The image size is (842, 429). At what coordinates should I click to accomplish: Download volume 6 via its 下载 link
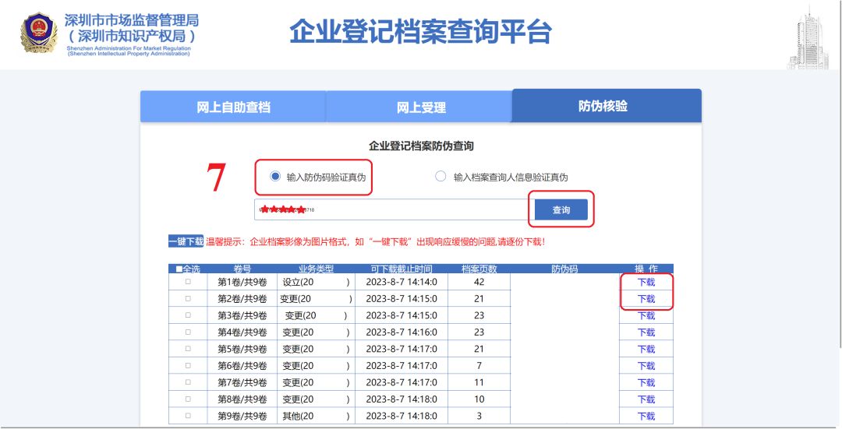click(646, 366)
